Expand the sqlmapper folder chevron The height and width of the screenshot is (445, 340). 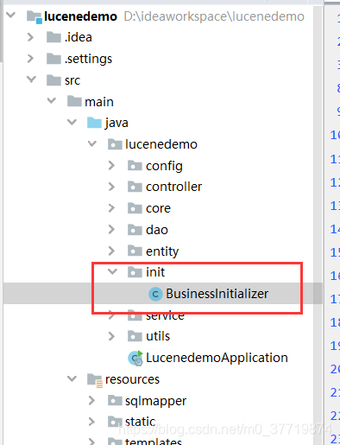pyautogui.click(x=91, y=400)
